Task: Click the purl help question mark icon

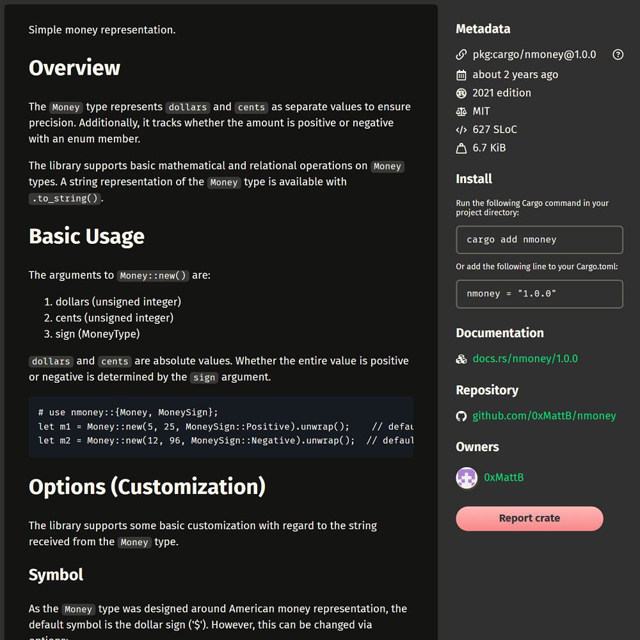Action: tap(618, 54)
